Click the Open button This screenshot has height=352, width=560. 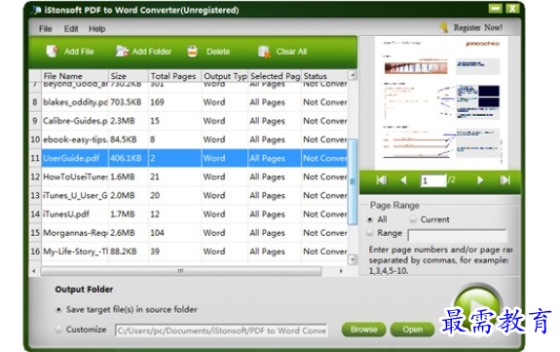click(413, 330)
